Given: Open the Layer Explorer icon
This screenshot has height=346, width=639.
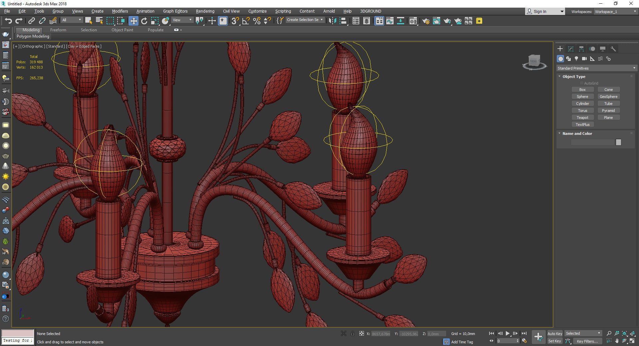Looking at the screenshot, I should tap(366, 21).
